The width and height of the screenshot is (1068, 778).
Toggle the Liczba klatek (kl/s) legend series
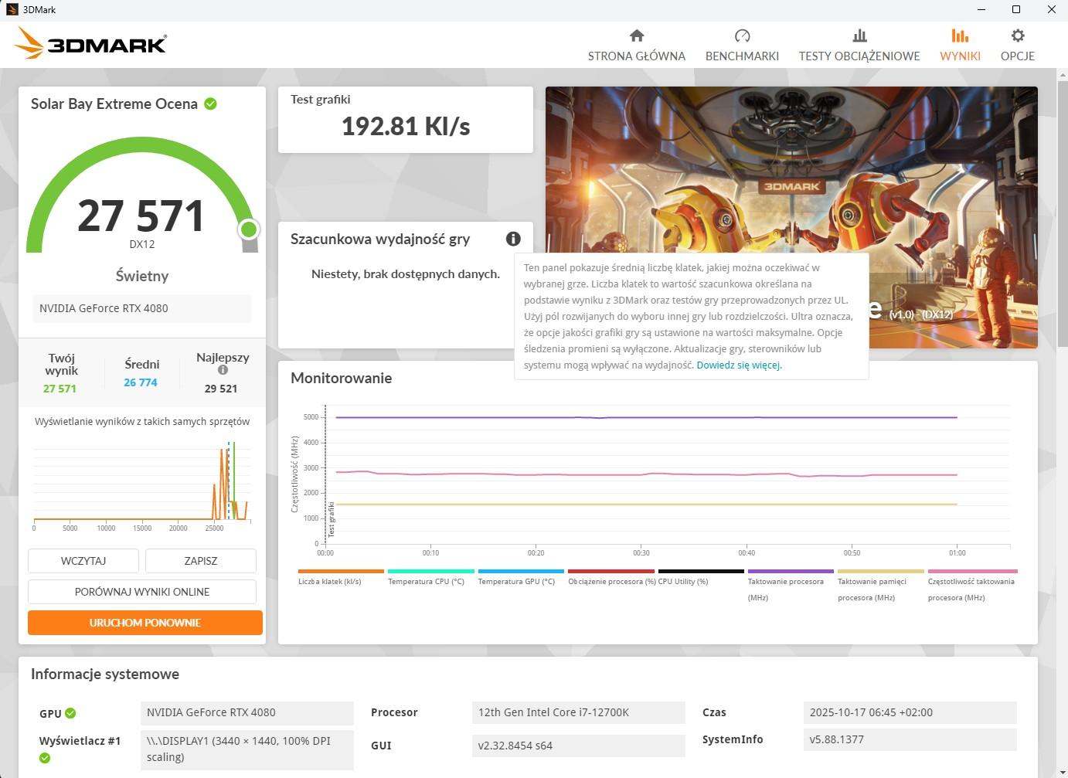340,577
